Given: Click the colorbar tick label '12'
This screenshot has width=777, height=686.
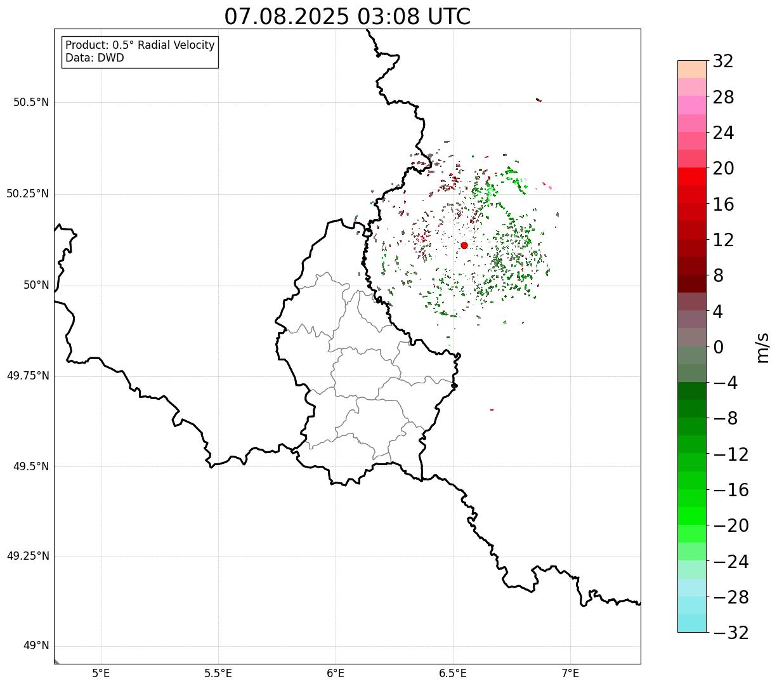Looking at the screenshot, I should click(723, 240).
